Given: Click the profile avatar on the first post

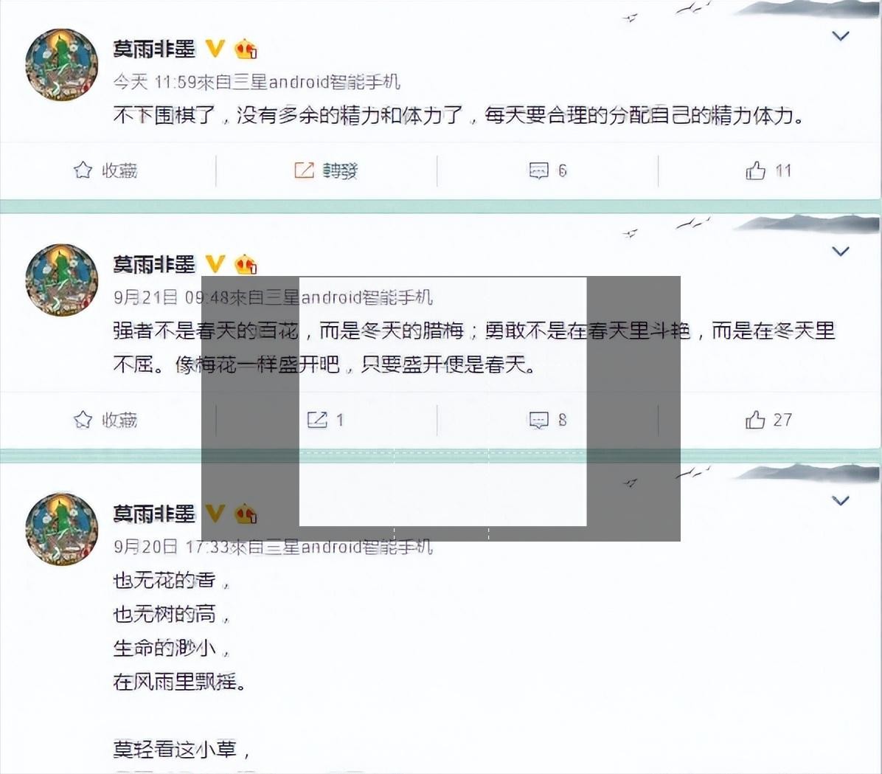Looking at the screenshot, I should 62,65.
